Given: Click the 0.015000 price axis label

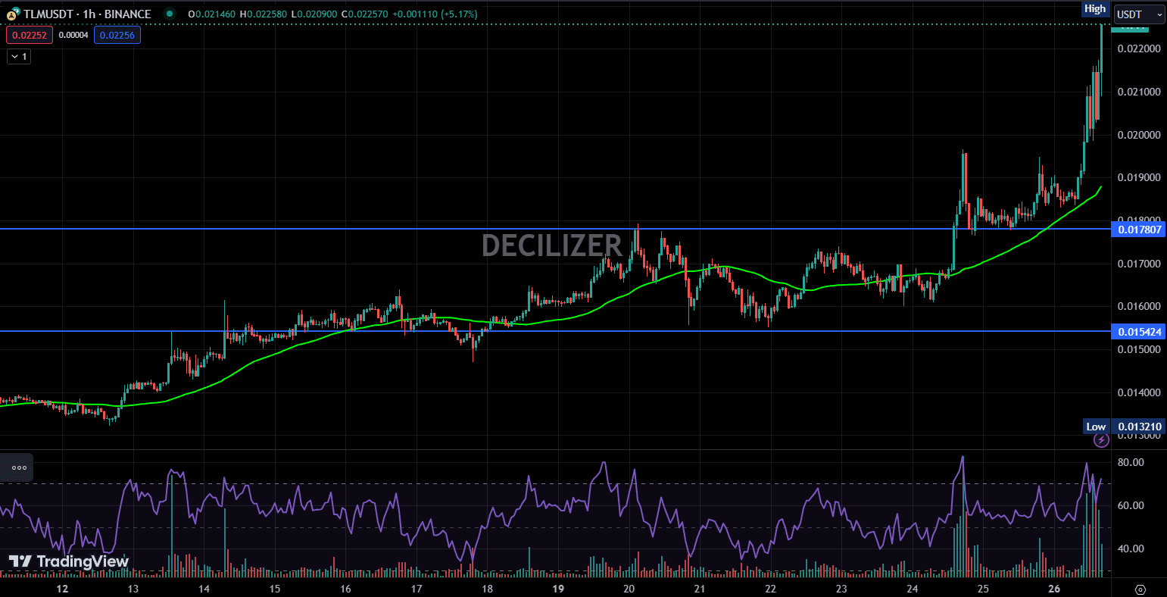Looking at the screenshot, I should point(1137,349).
